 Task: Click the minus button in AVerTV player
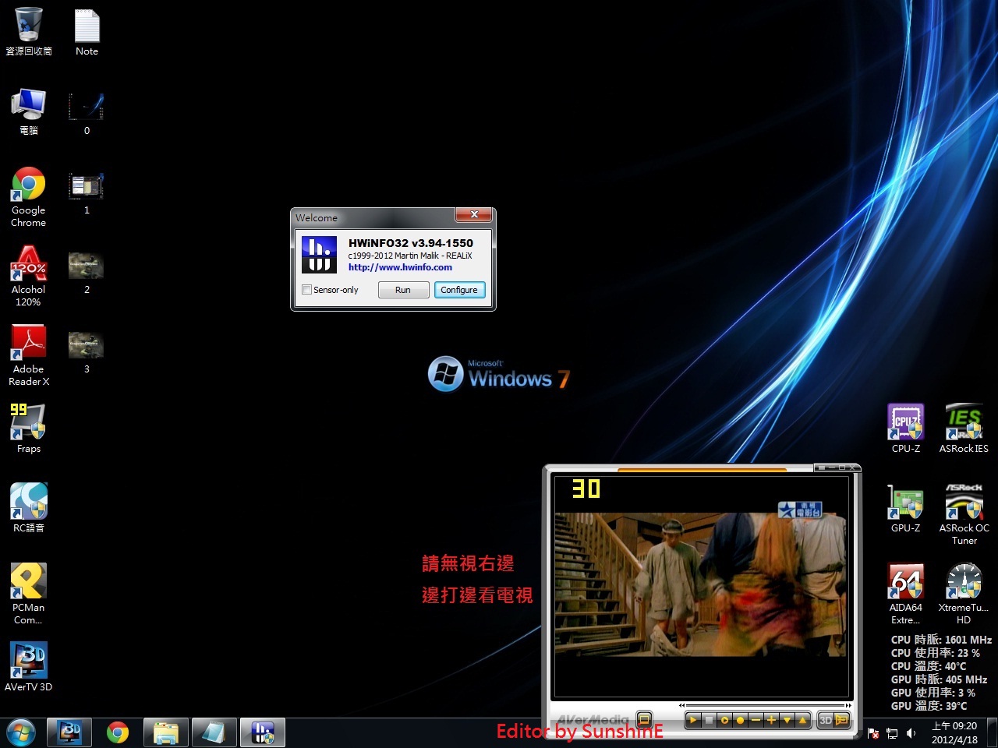[x=756, y=720]
